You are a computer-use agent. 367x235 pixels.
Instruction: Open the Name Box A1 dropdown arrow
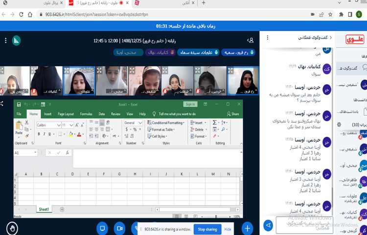click(x=35, y=153)
